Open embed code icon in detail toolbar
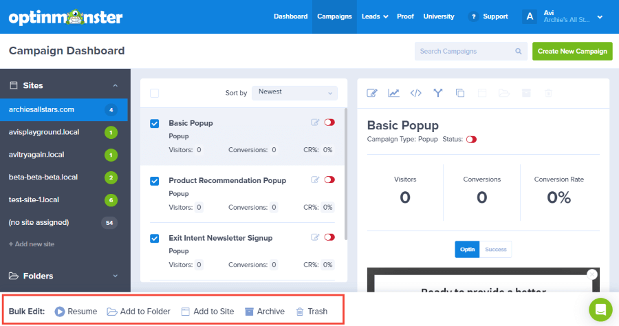The width and height of the screenshot is (619, 326). point(415,93)
